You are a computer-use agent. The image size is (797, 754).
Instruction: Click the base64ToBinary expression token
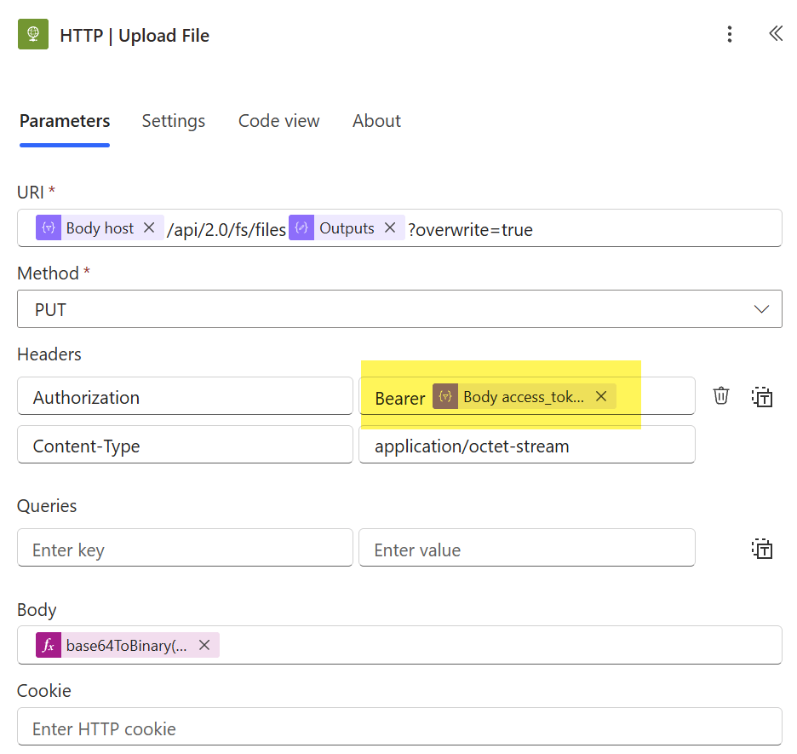pos(127,645)
